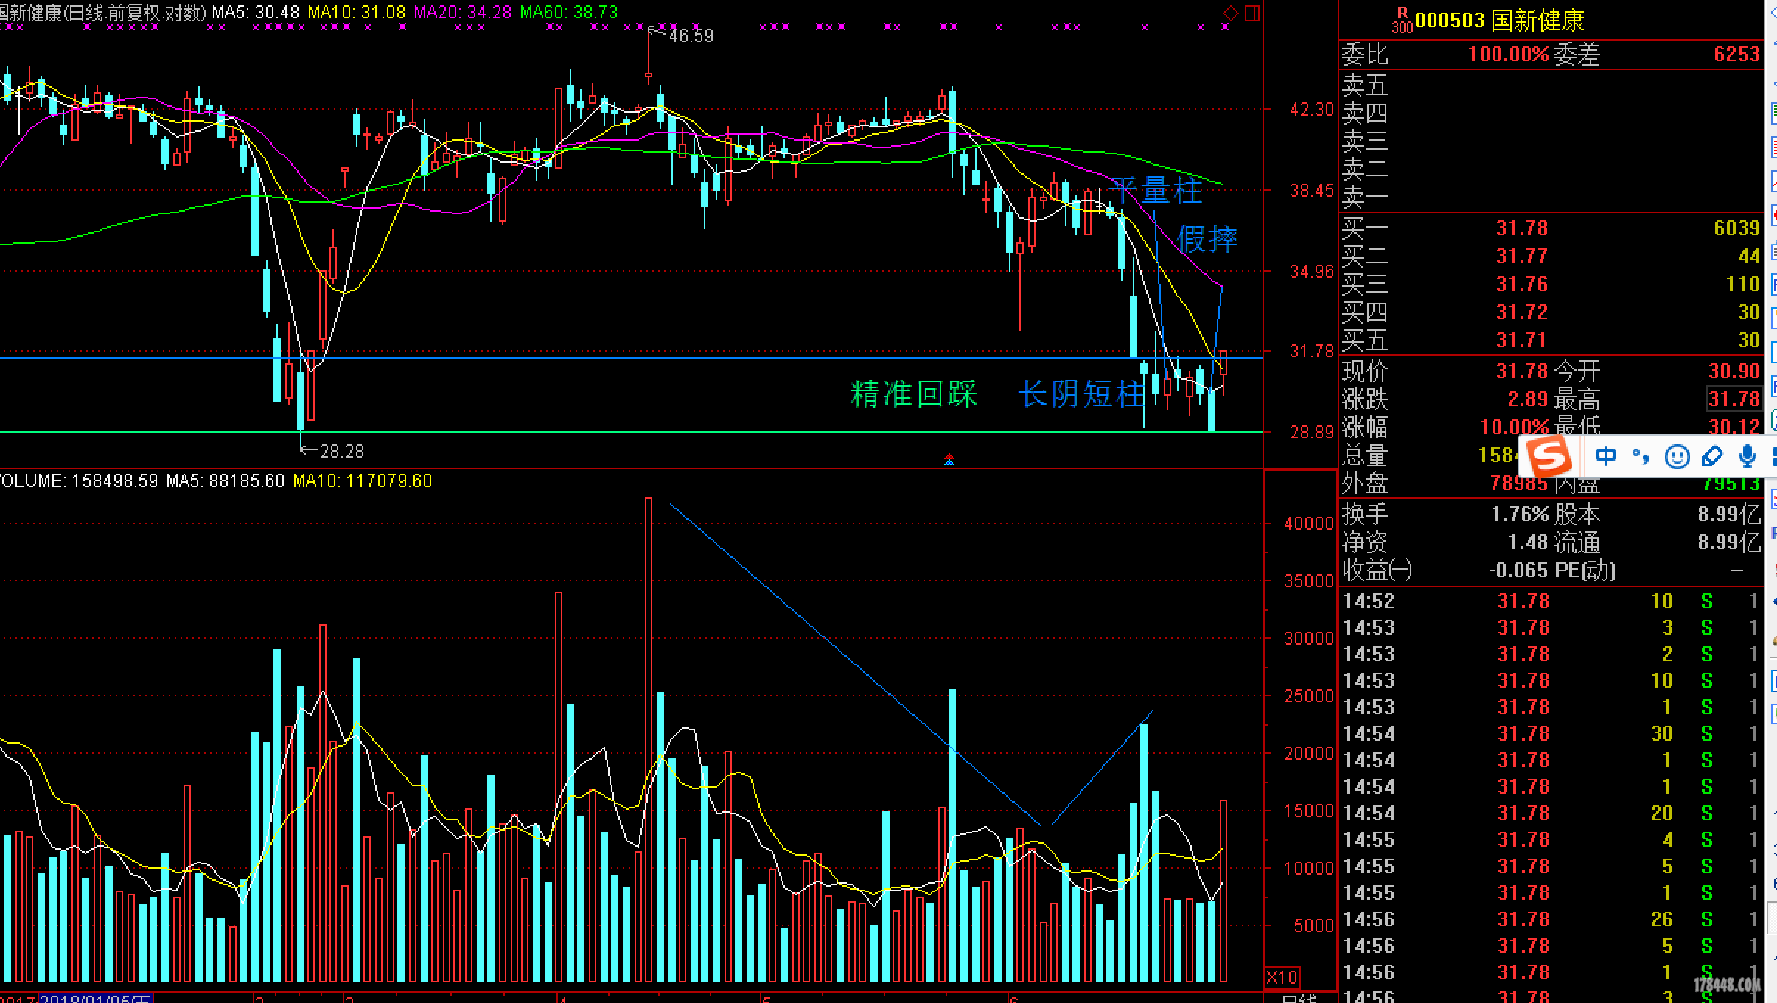Click the 14:54 trade row with volume 30
Viewport: 1777px width, 1003px height.
click(1551, 733)
